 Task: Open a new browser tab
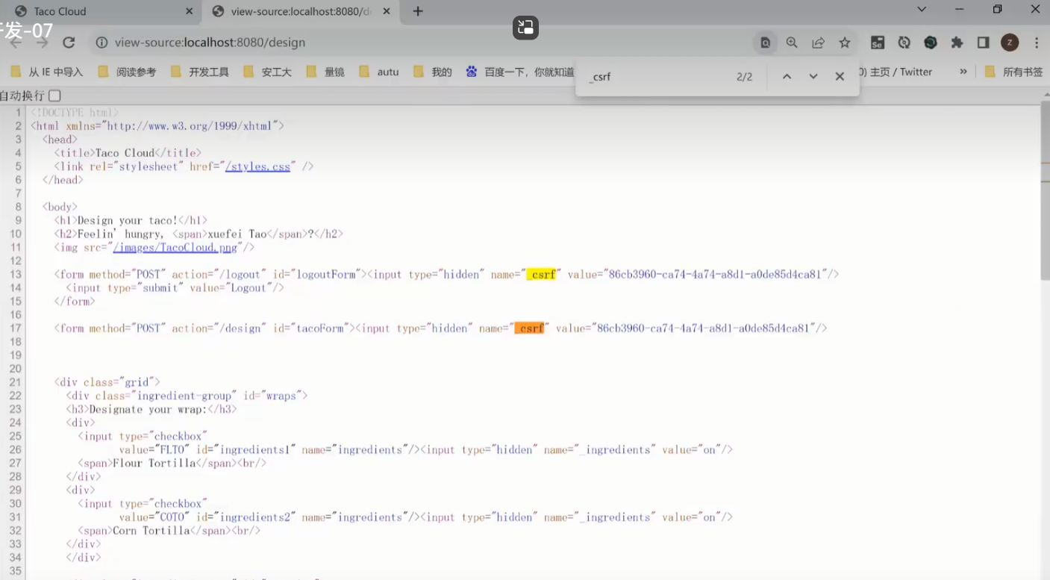[418, 11]
